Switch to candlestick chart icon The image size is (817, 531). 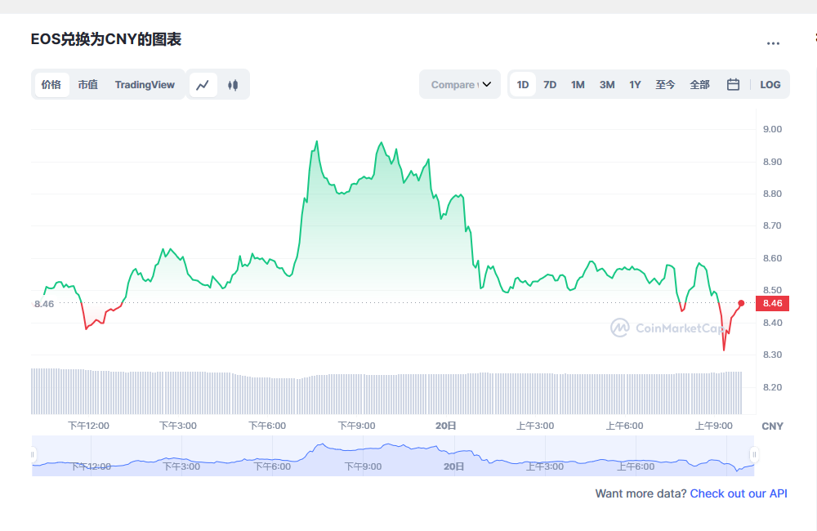pyautogui.click(x=233, y=85)
